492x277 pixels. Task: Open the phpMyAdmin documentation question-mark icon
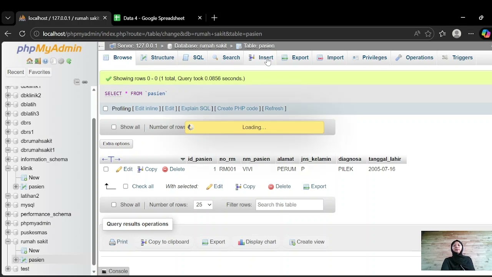pyautogui.click(x=45, y=61)
